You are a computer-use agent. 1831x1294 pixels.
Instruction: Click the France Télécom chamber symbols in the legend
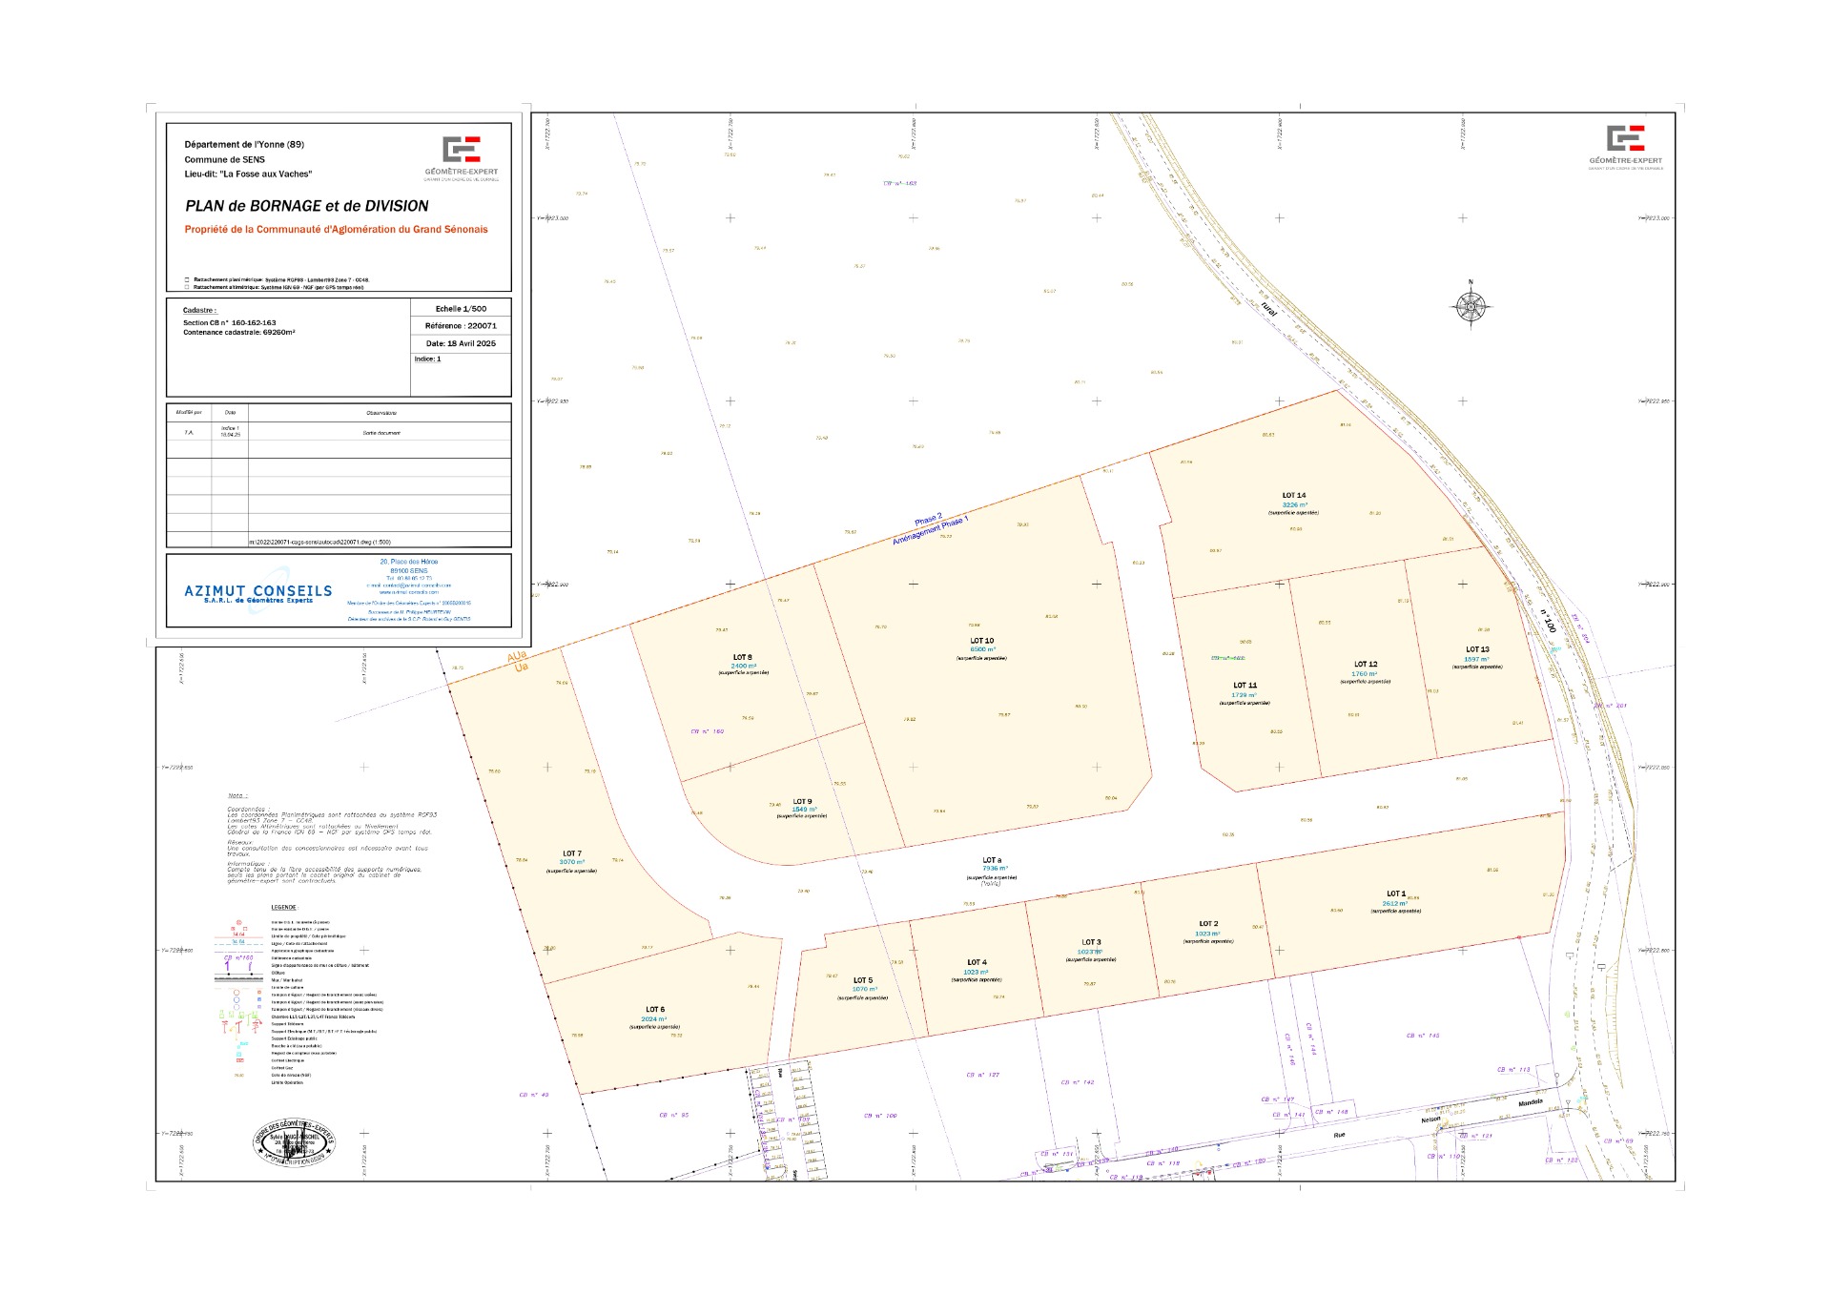click(x=238, y=1015)
